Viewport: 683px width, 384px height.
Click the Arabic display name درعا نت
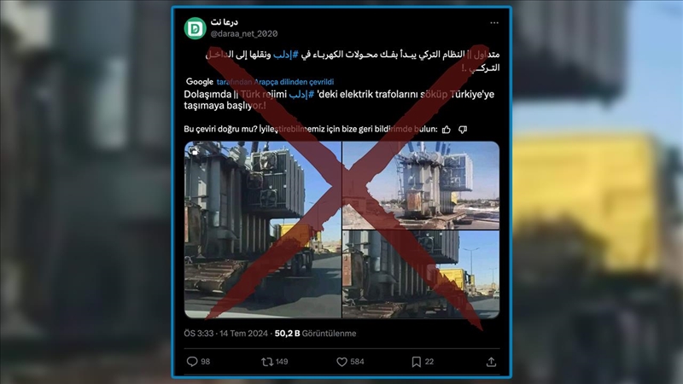tap(225, 22)
